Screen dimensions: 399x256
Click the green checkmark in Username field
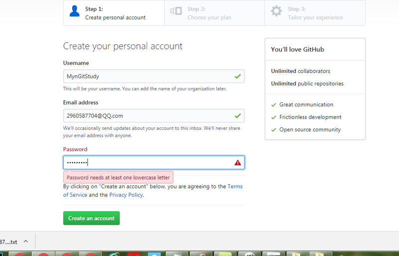coord(238,76)
